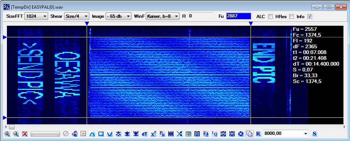This screenshot has height=141, width=350.
Task: Click the Fu frequency field showing 2887
Action: tap(239, 16)
